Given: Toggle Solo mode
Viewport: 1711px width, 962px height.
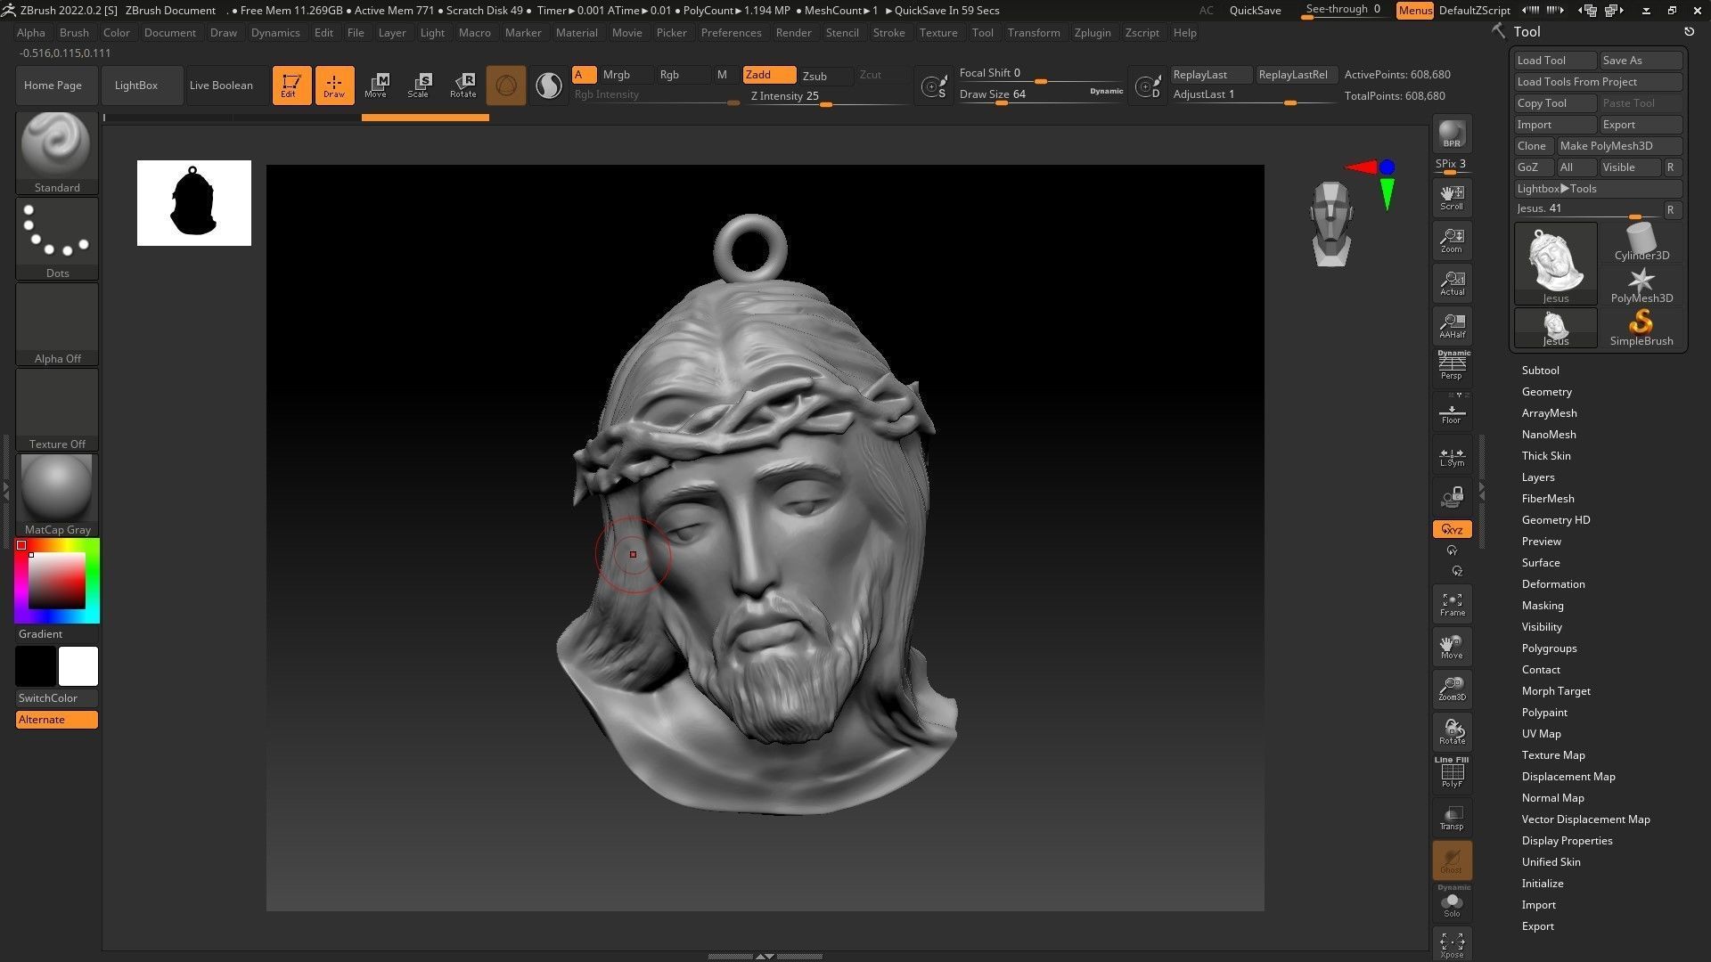Looking at the screenshot, I should pyautogui.click(x=1452, y=902).
